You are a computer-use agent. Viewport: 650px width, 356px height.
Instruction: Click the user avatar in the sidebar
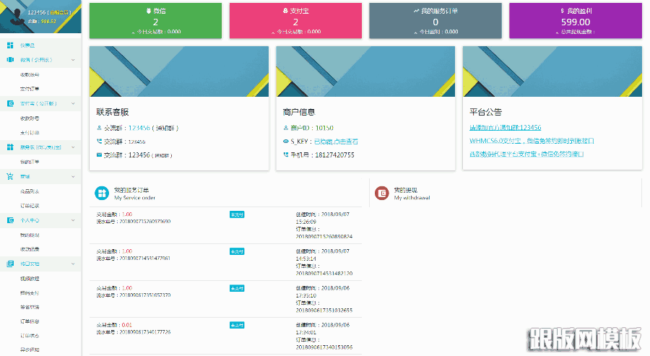(13, 18)
